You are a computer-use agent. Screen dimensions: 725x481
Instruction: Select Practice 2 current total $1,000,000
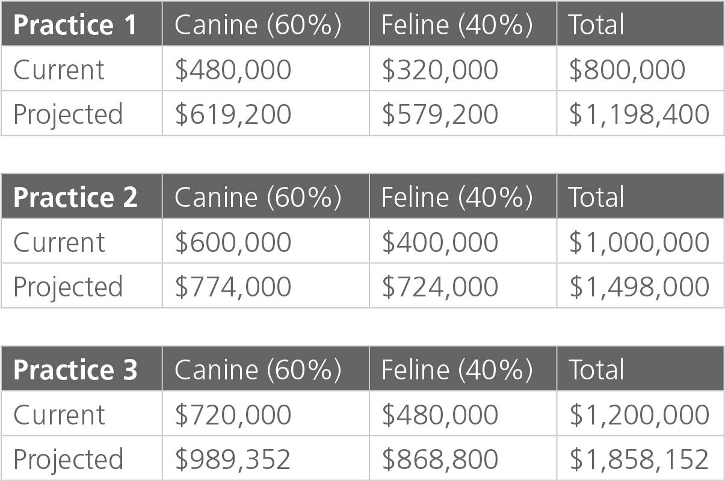coord(639,242)
